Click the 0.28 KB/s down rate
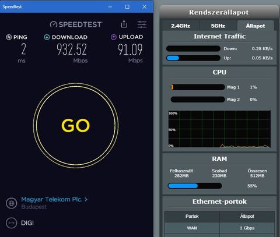This screenshot has height=237, width=280. pyautogui.click(x=262, y=48)
